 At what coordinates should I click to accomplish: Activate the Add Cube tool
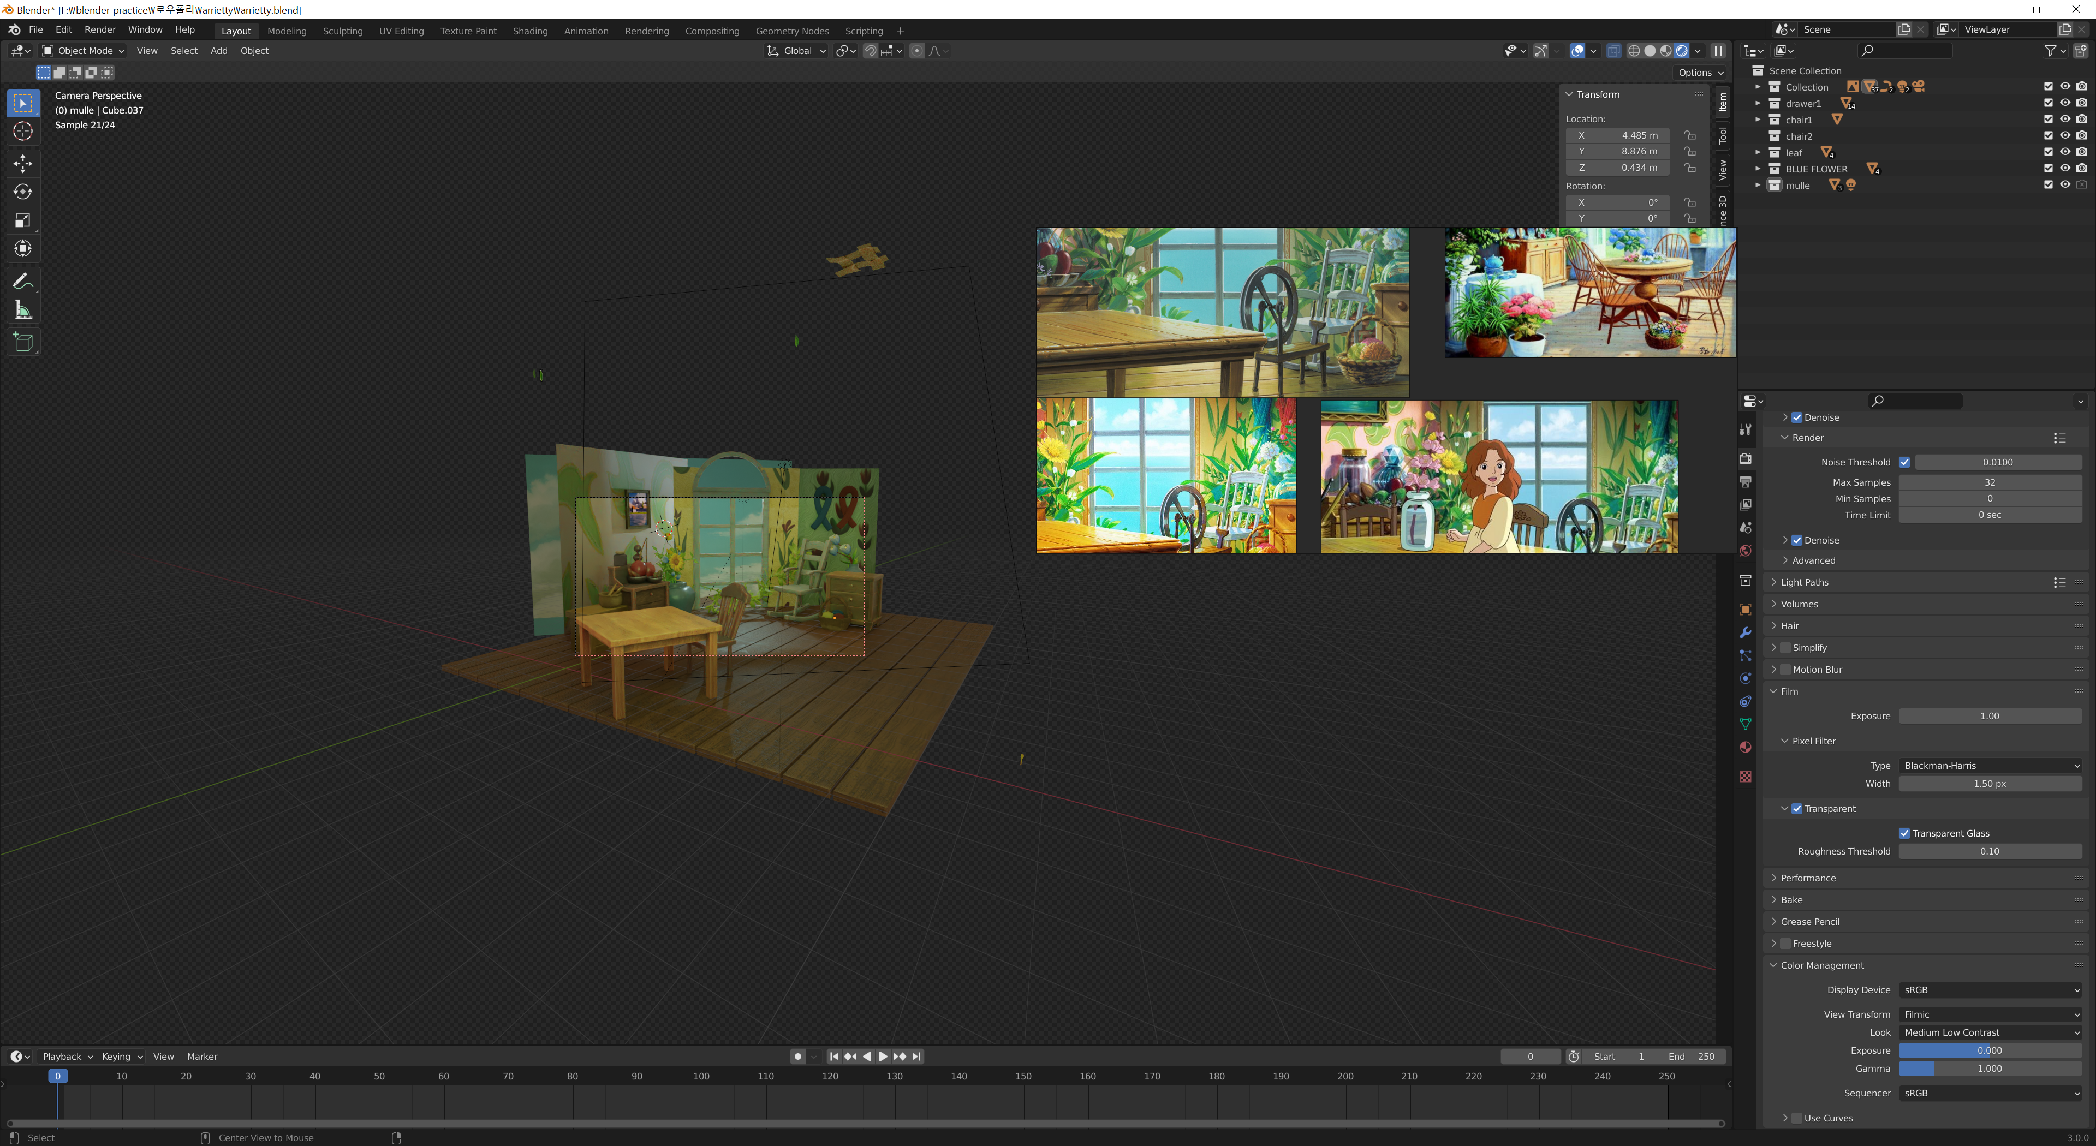(23, 342)
